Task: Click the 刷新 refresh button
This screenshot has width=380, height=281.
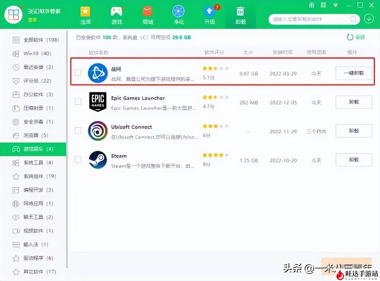Action: pyautogui.click(x=356, y=37)
